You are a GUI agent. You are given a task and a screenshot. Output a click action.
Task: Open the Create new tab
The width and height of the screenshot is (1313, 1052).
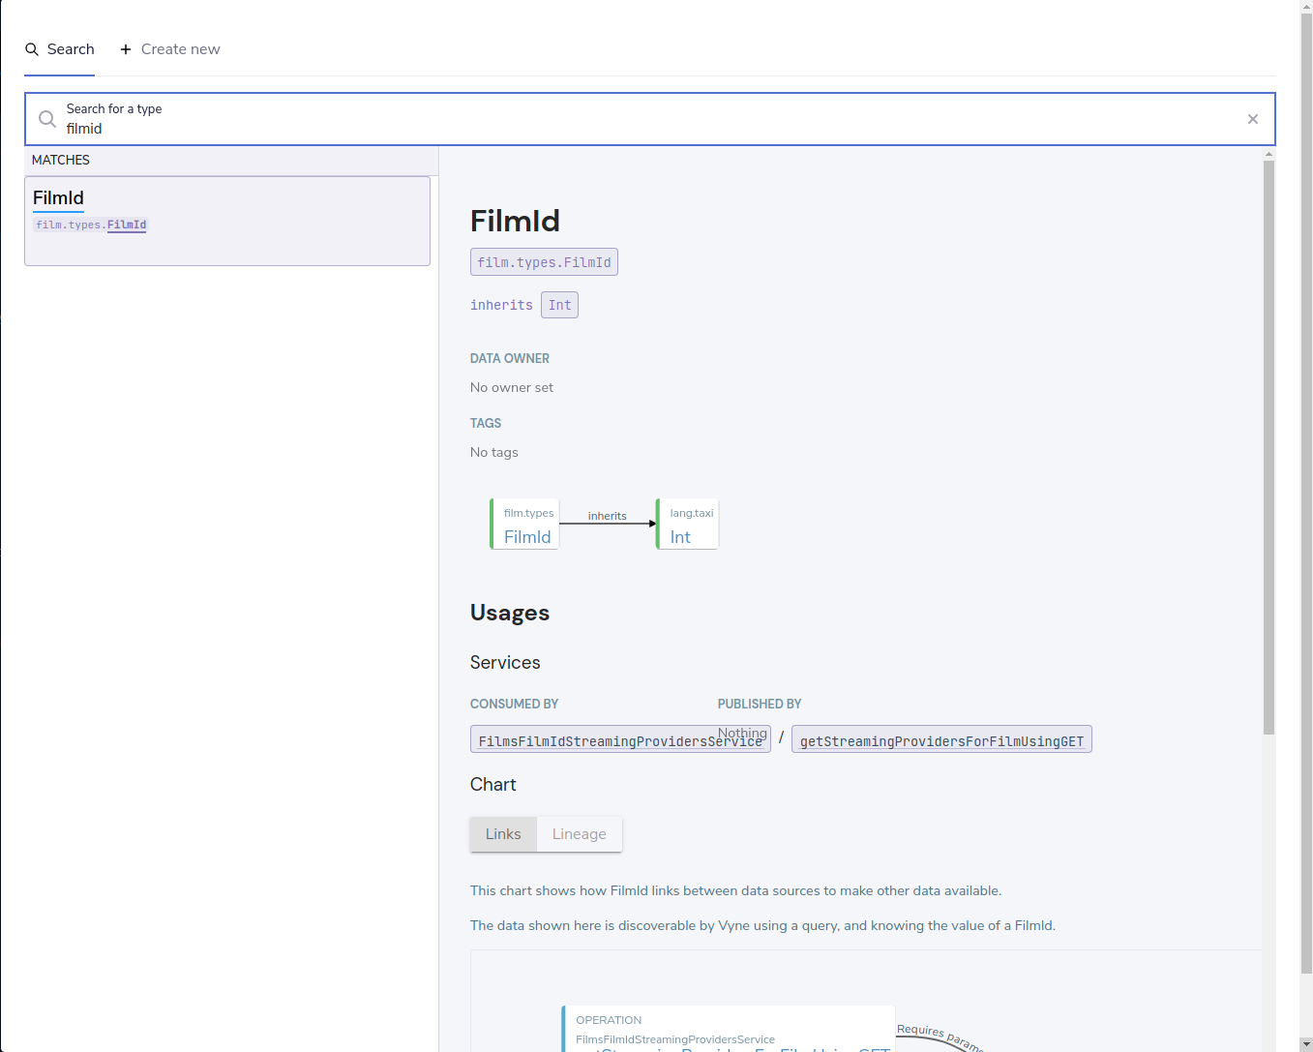[x=170, y=49]
